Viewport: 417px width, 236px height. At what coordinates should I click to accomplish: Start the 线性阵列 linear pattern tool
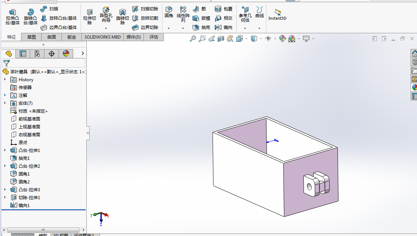coord(183,14)
